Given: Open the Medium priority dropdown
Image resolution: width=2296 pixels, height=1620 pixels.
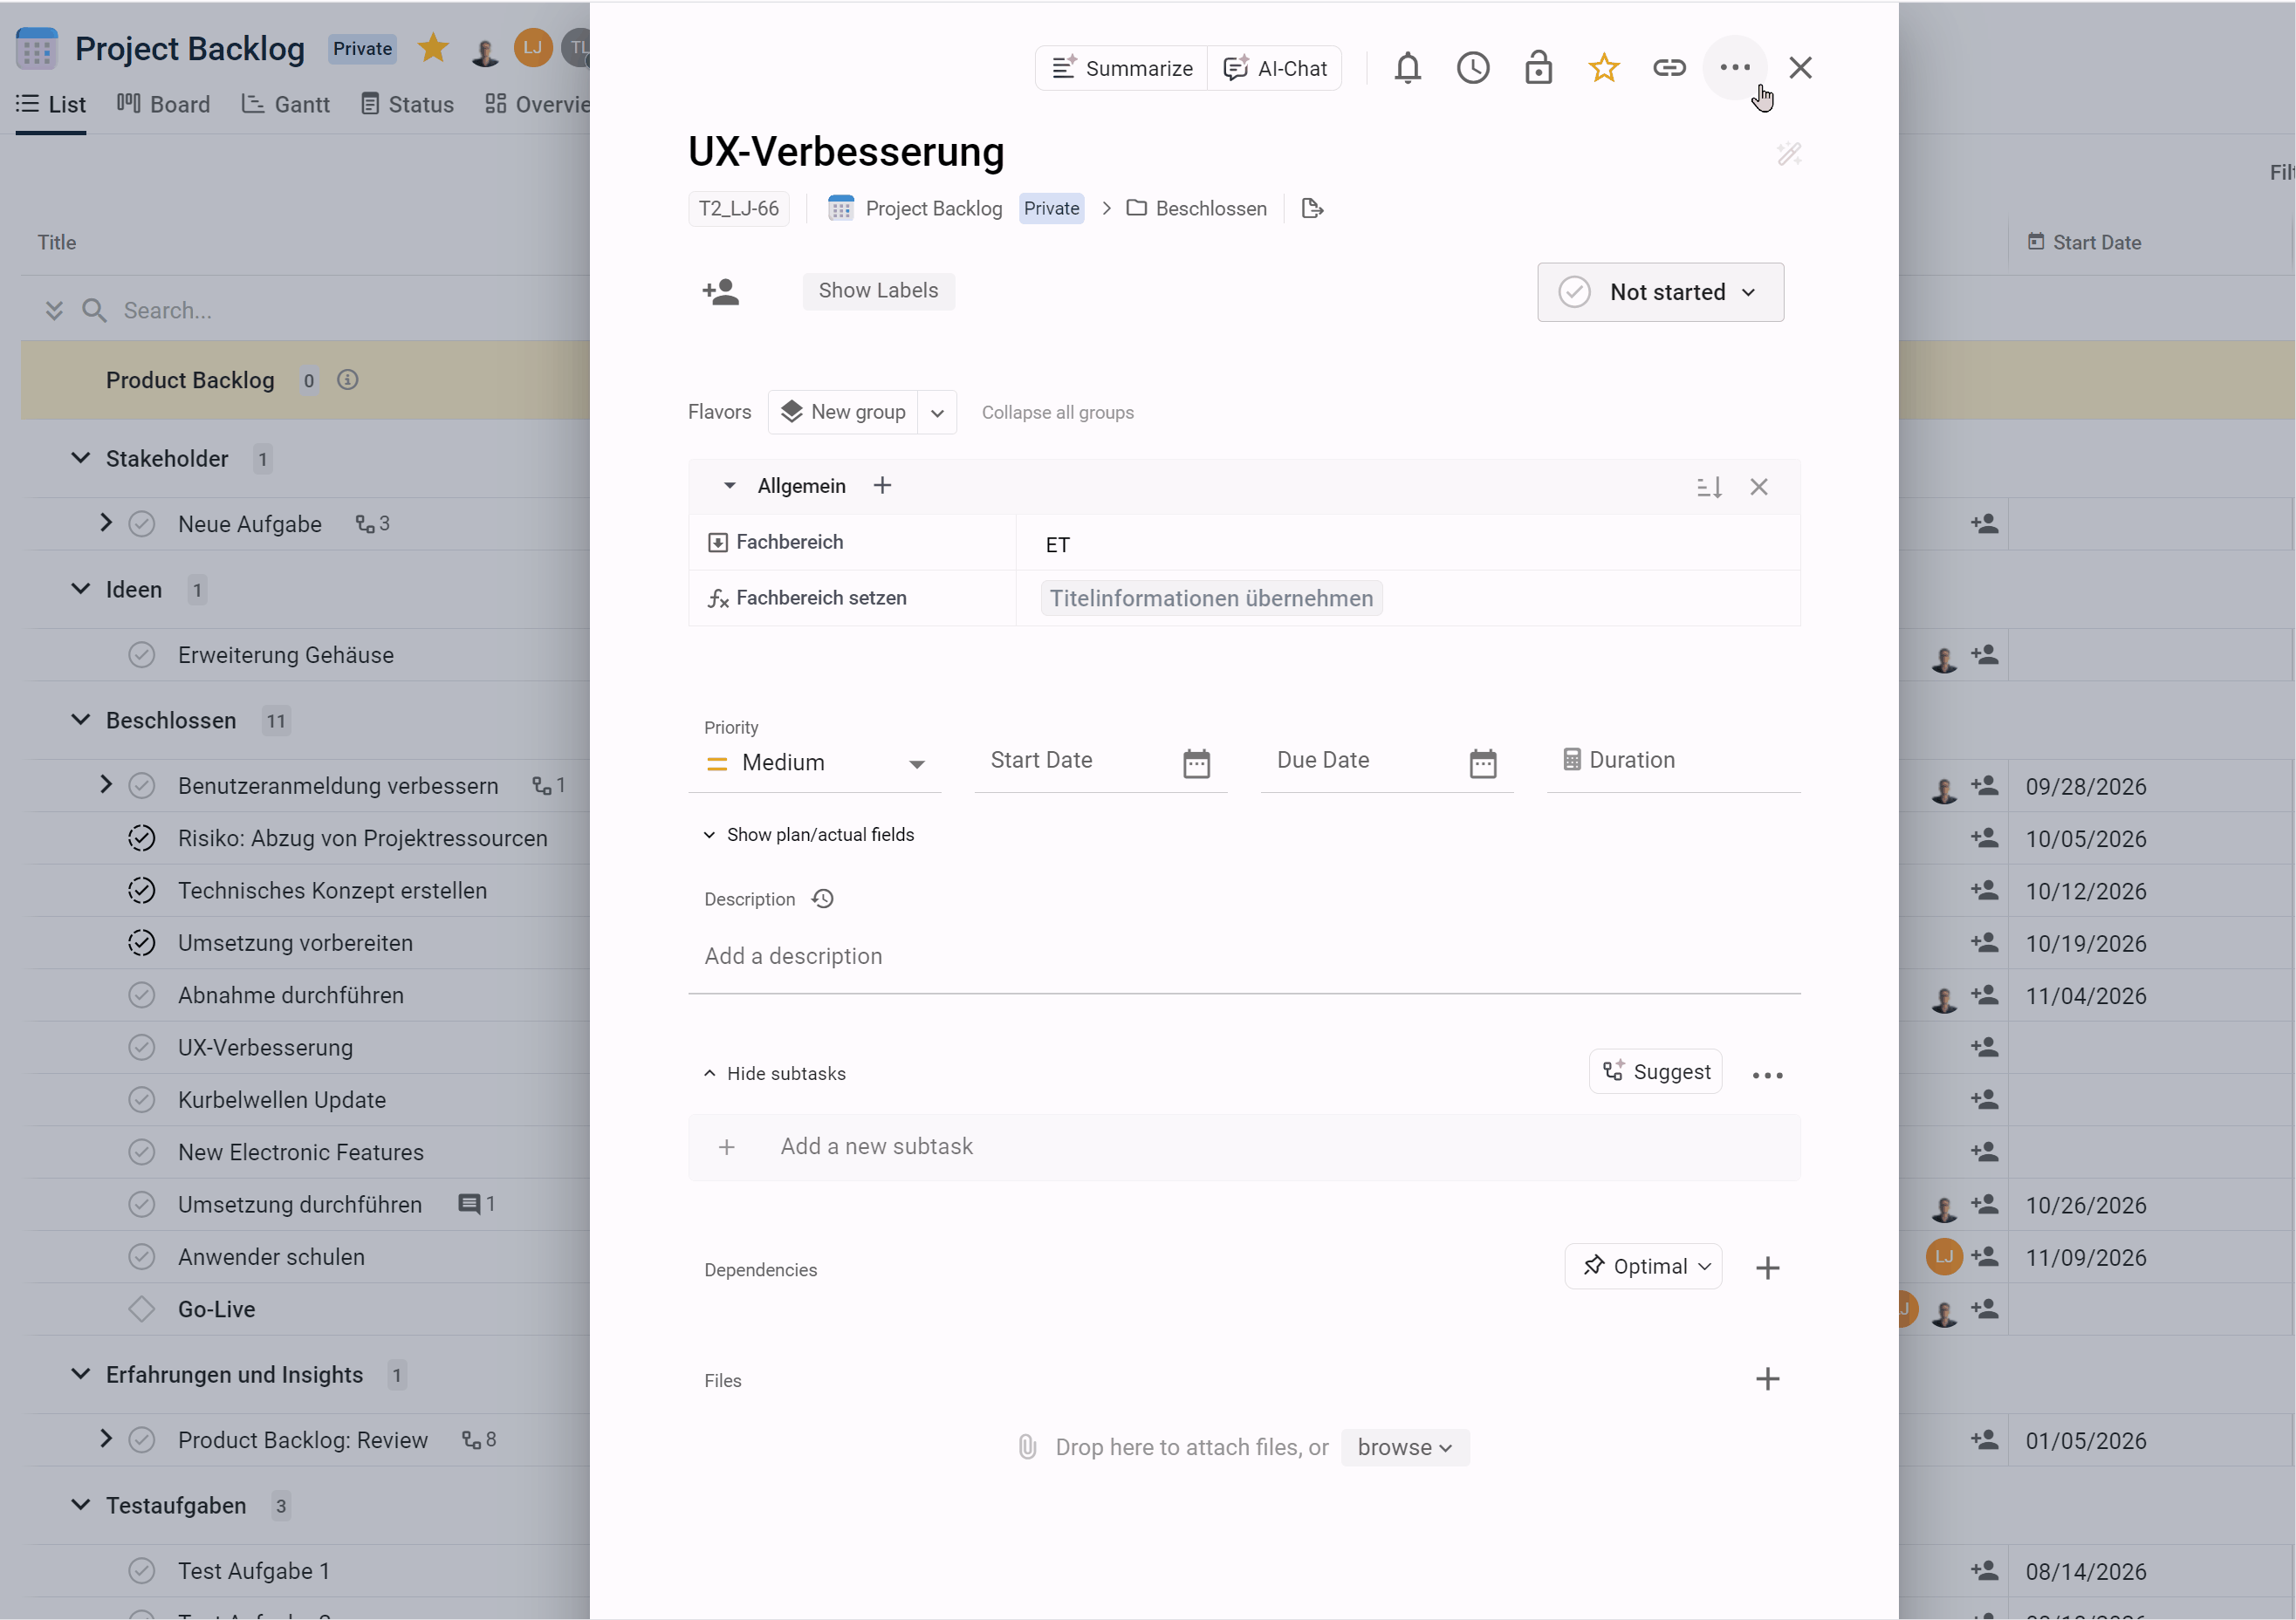Looking at the screenshot, I should [x=814, y=763].
